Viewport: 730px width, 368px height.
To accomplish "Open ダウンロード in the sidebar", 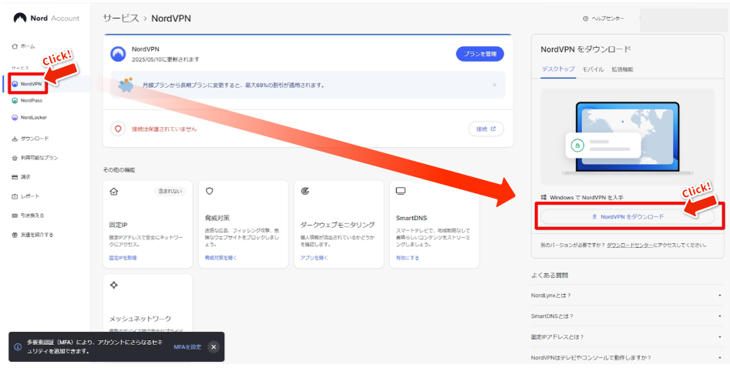I will pos(33,139).
